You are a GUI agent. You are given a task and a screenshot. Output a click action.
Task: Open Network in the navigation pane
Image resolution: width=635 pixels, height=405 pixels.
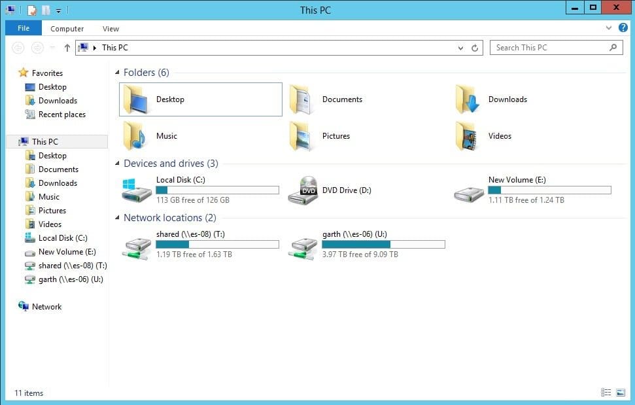(46, 307)
